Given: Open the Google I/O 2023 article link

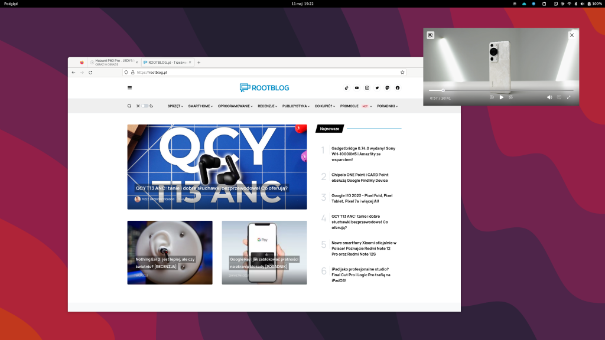Looking at the screenshot, I should pos(362,198).
